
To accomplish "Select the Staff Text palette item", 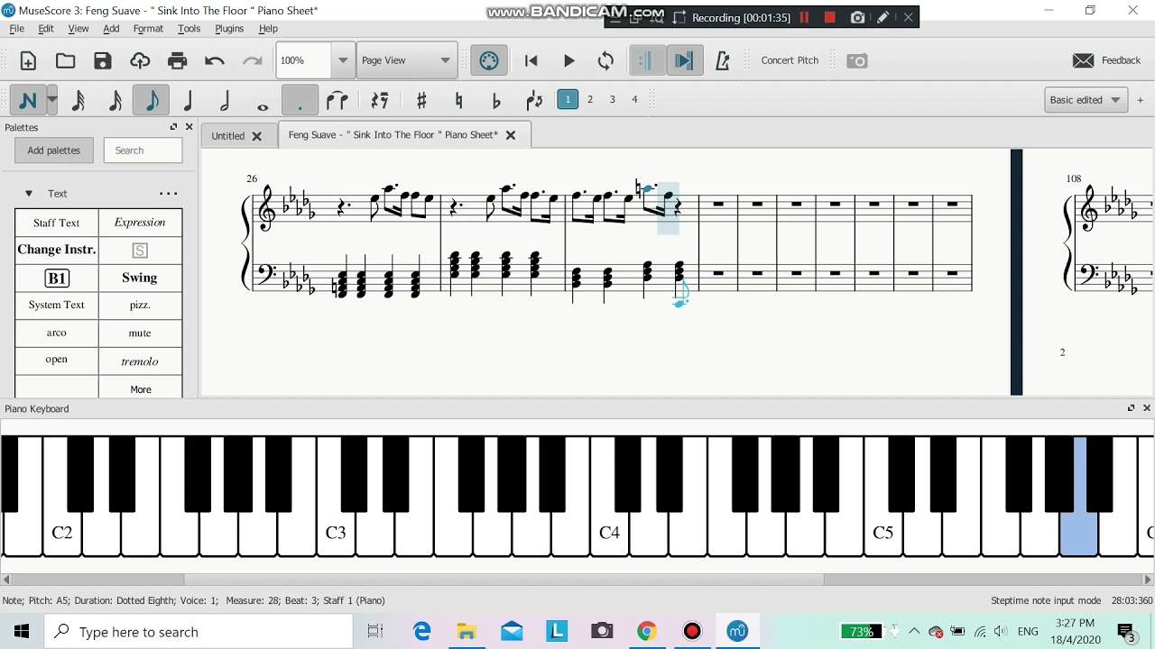I will (x=57, y=223).
